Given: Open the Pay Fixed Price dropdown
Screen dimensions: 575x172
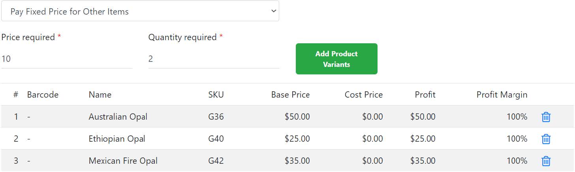Looking at the screenshot, I should coord(140,11).
